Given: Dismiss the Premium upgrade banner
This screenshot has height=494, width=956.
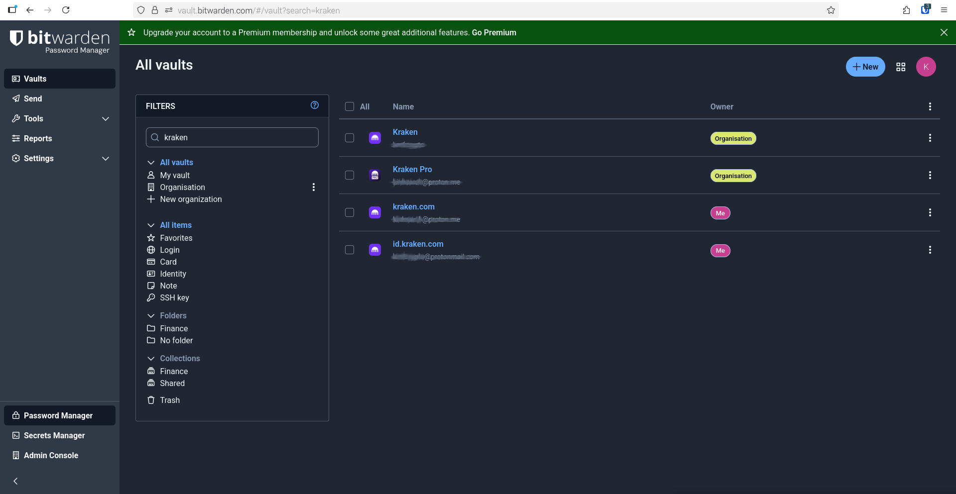Looking at the screenshot, I should click(x=944, y=32).
